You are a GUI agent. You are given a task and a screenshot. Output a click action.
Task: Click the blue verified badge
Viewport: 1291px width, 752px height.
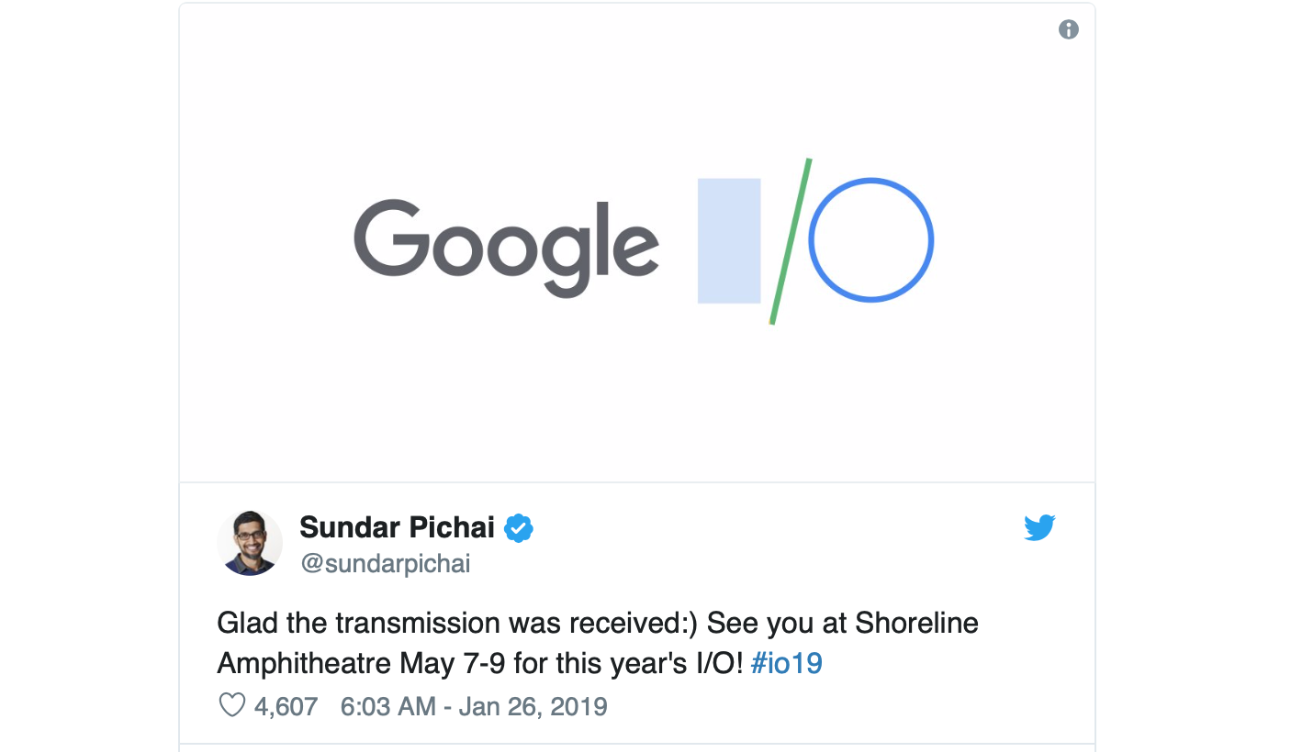(519, 528)
